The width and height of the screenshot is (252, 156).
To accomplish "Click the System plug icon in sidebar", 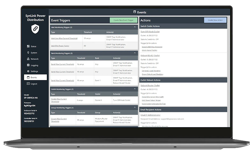I will pos(28,53).
